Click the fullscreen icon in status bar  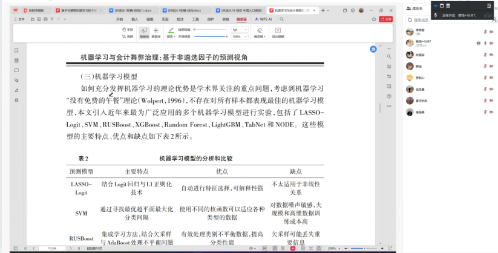(390, 248)
